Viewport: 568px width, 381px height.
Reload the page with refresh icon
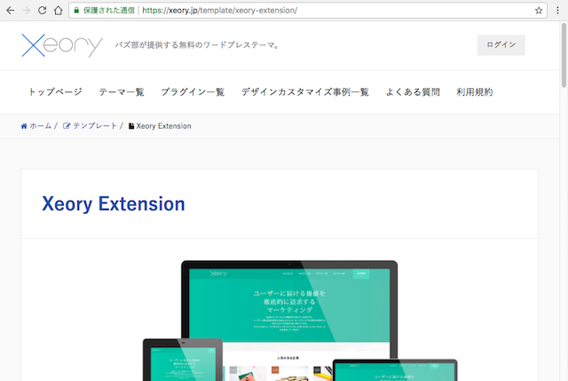(42, 11)
